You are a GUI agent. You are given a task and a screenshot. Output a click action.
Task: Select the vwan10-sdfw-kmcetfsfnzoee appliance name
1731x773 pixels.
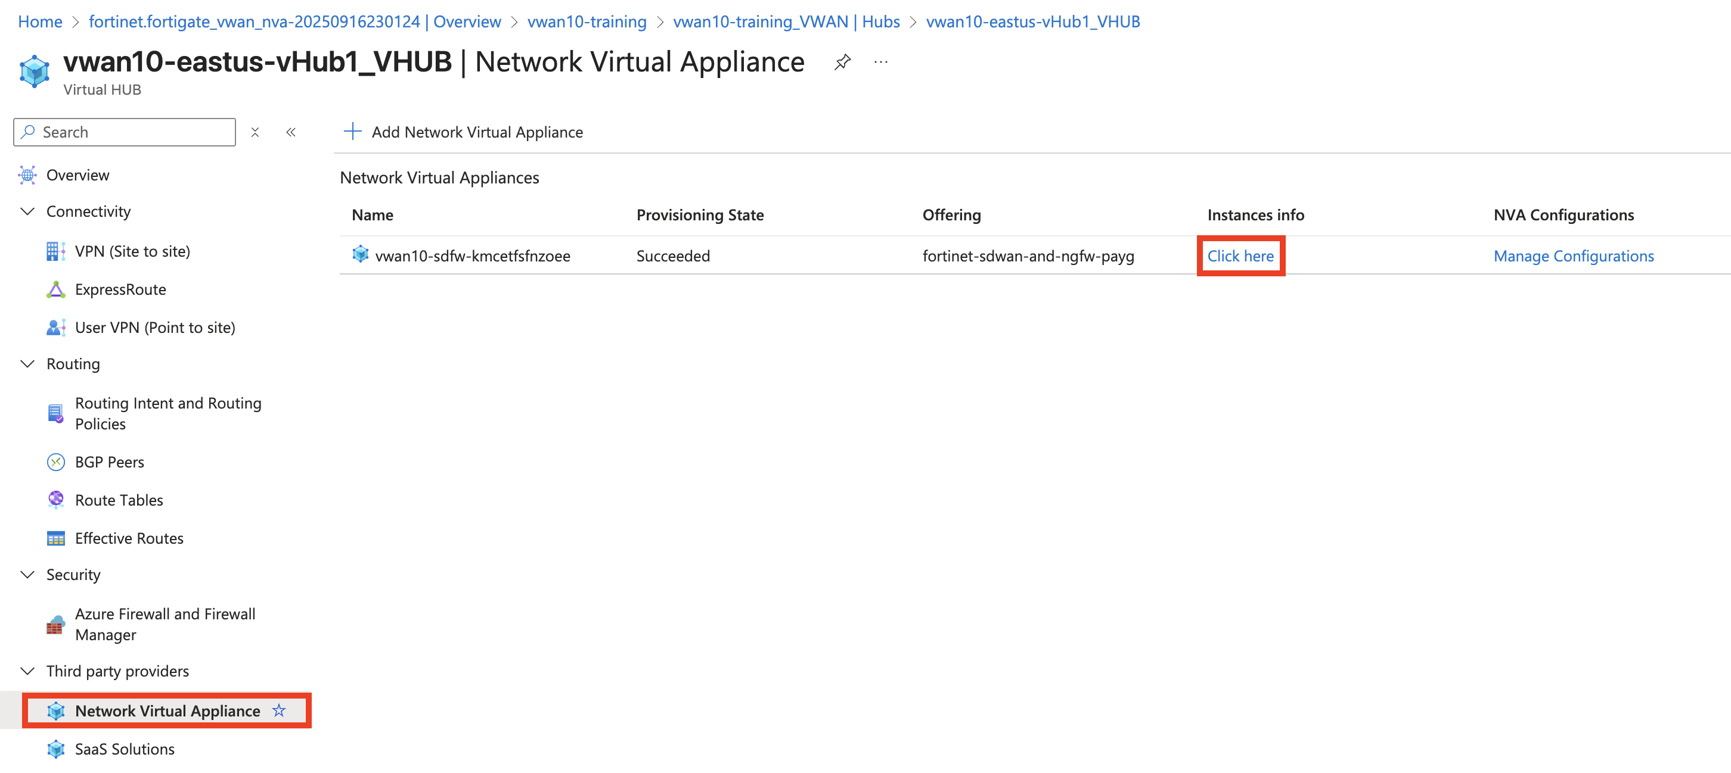(473, 256)
